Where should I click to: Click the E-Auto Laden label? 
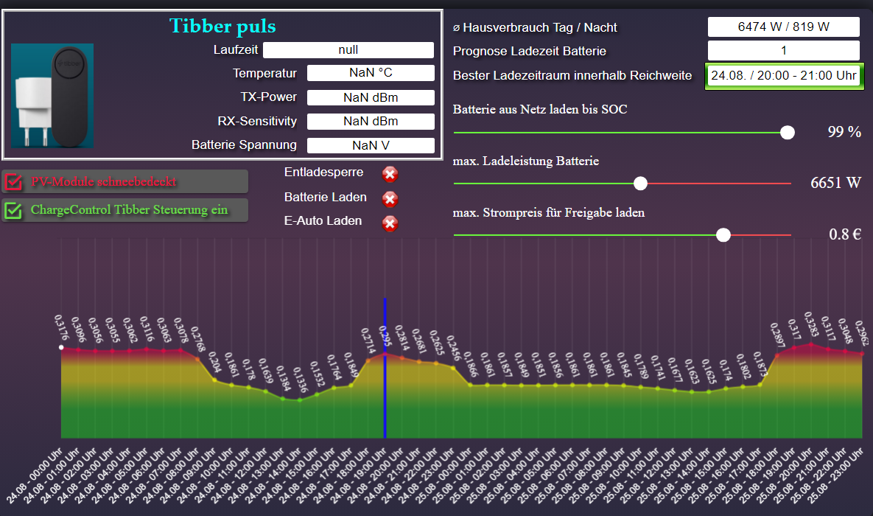[323, 220]
